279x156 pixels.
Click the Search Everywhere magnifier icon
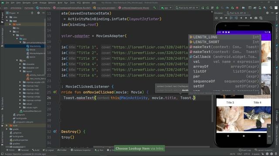pos(271,8)
